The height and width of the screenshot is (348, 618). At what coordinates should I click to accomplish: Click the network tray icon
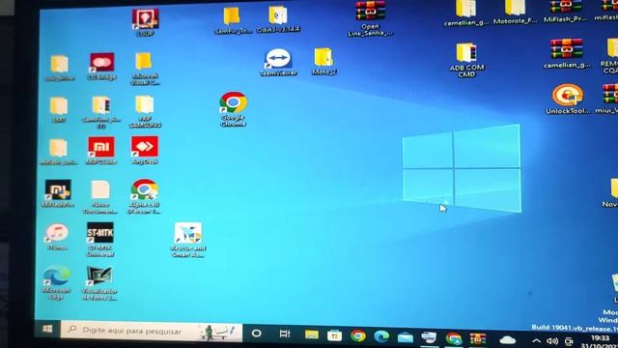click(x=569, y=341)
